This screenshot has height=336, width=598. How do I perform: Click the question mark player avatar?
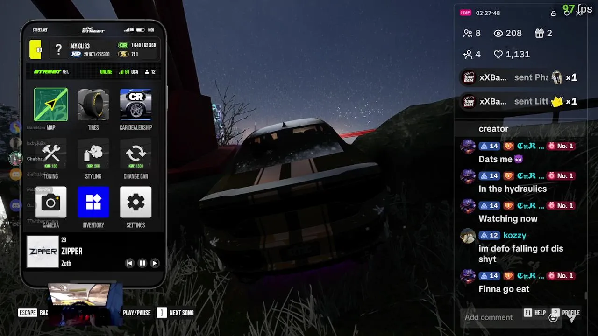[58, 50]
